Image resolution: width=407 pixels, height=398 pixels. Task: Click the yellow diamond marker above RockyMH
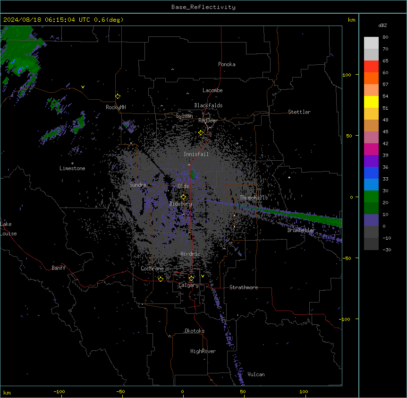[x=118, y=96]
